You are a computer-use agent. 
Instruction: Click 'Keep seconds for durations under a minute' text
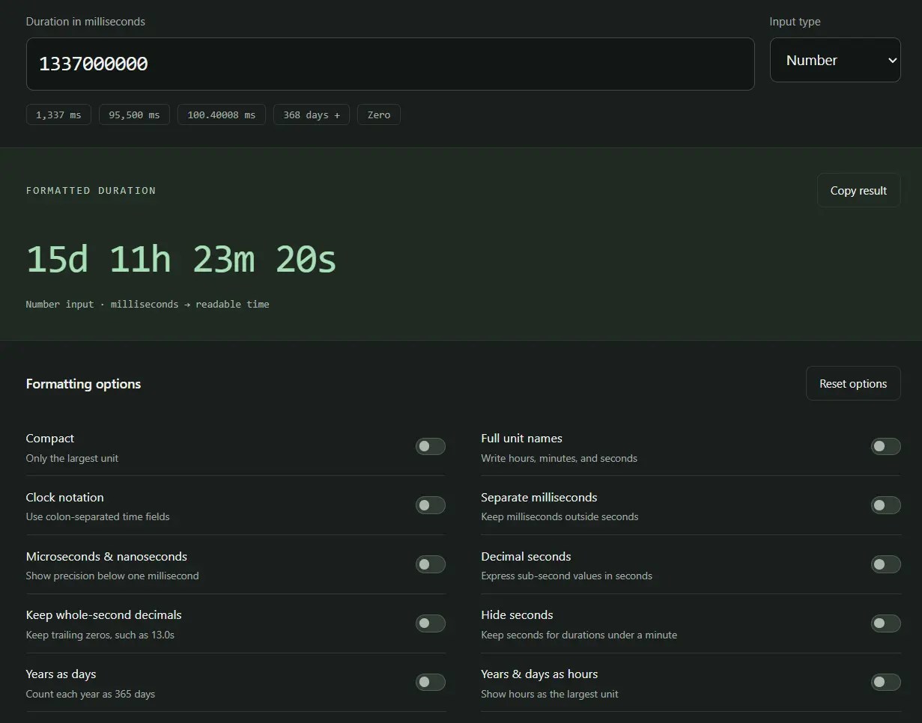(x=579, y=635)
